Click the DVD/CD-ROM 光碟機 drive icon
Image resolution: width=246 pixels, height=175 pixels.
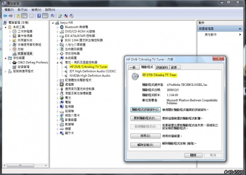62,32
